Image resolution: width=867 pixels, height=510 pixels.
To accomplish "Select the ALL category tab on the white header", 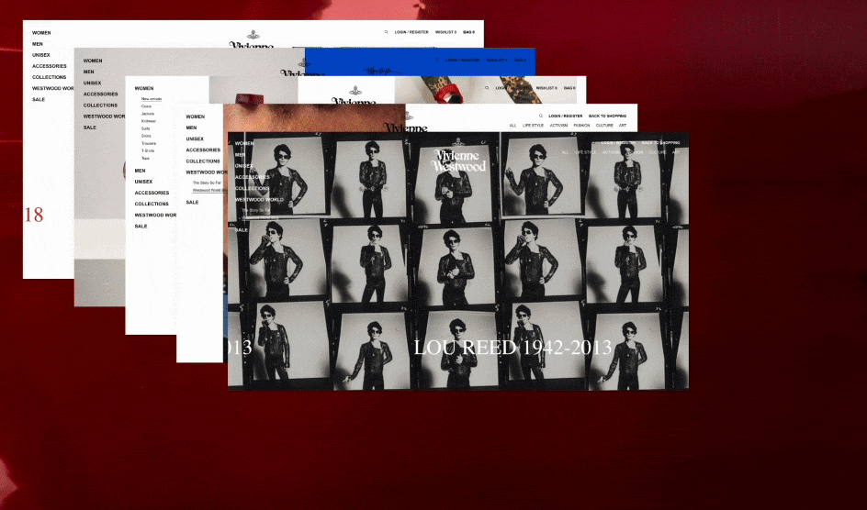I will [x=512, y=126].
